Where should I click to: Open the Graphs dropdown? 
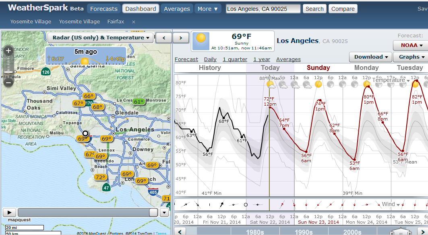(411, 57)
